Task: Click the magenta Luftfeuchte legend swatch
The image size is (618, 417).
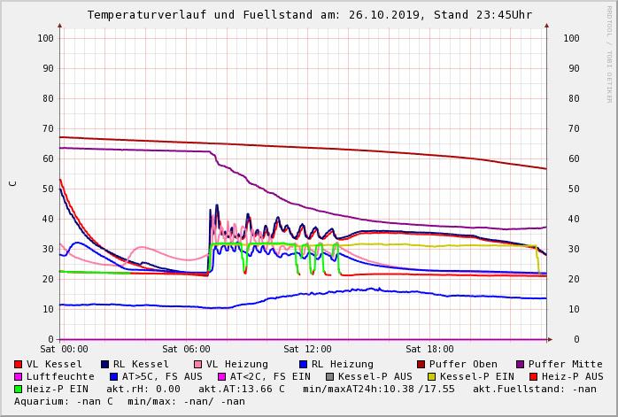Action: click(x=19, y=376)
